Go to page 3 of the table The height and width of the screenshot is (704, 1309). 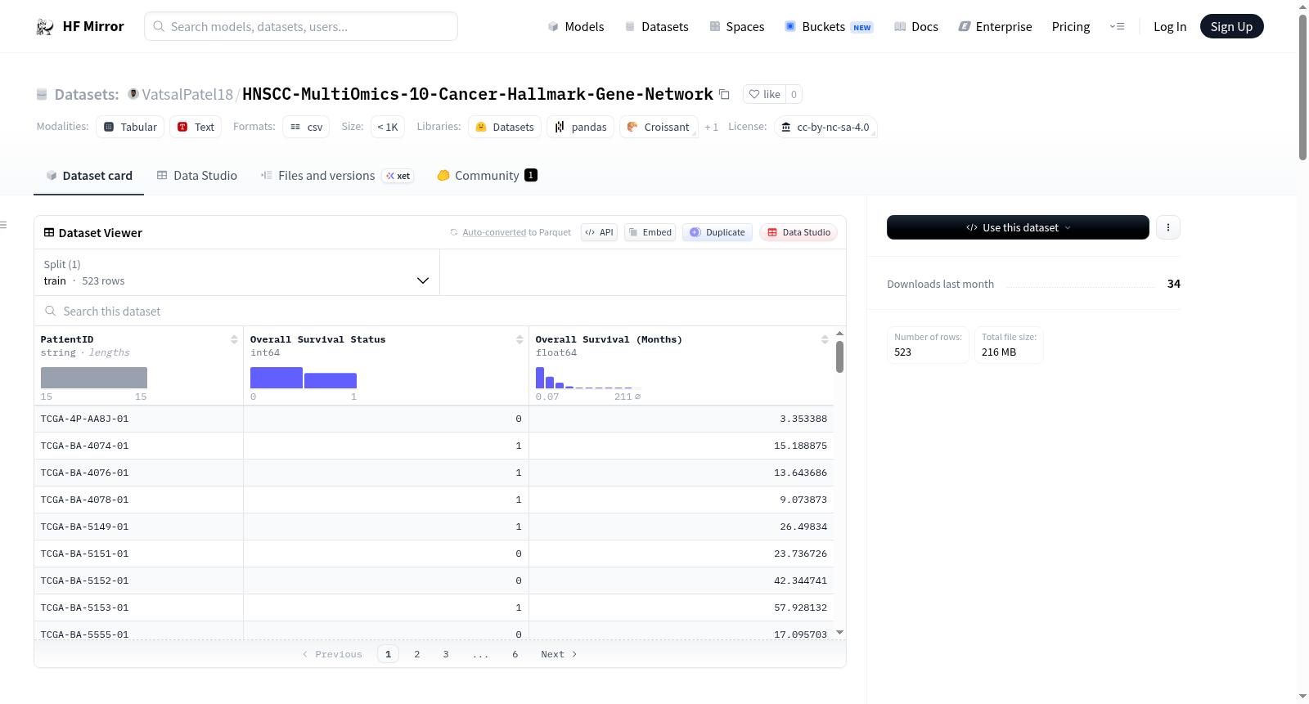click(x=446, y=654)
